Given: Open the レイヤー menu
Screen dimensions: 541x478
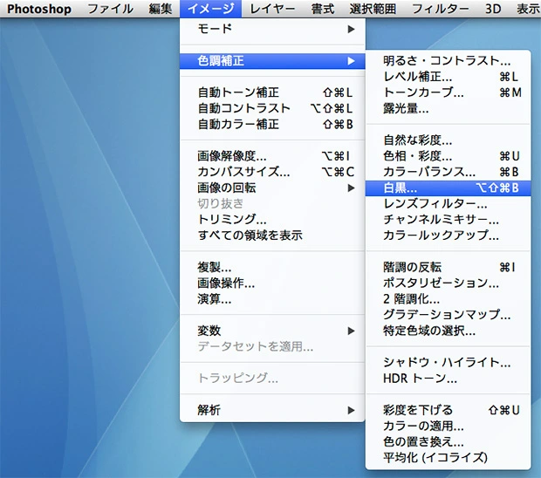Looking at the screenshot, I should click(x=272, y=9).
